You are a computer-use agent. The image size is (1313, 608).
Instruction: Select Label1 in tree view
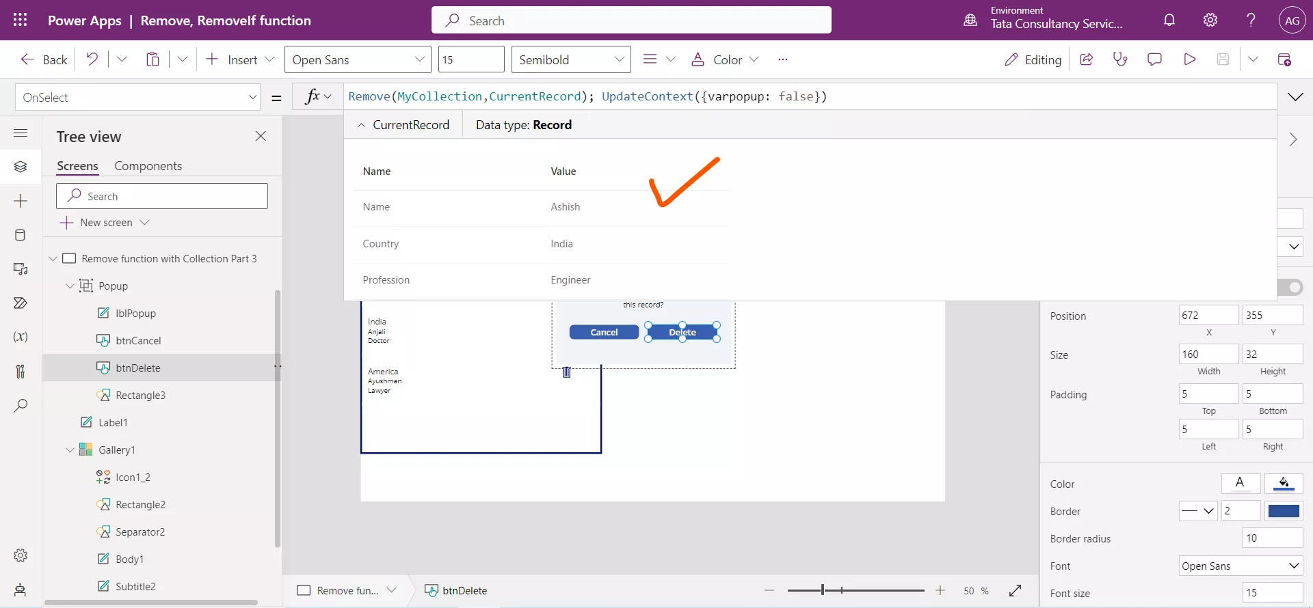(x=113, y=422)
